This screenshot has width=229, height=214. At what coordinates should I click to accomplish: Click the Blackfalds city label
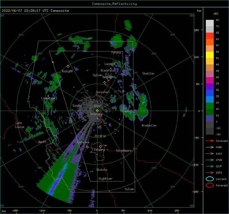coord(108,70)
